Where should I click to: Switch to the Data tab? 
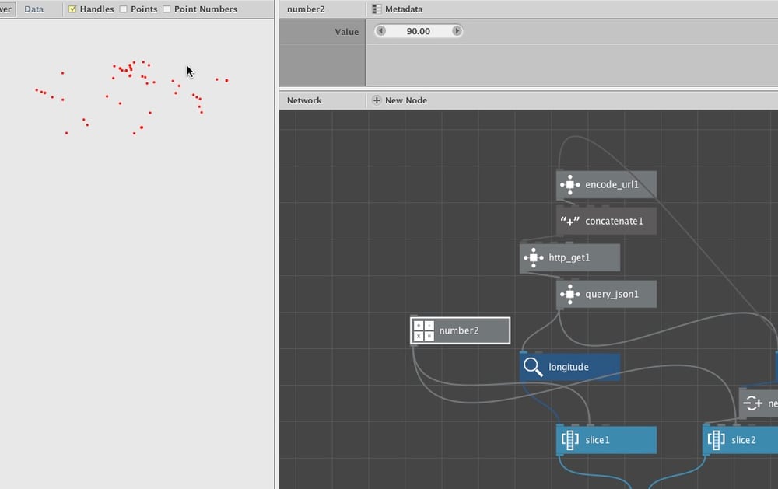pyautogui.click(x=33, y=9)
